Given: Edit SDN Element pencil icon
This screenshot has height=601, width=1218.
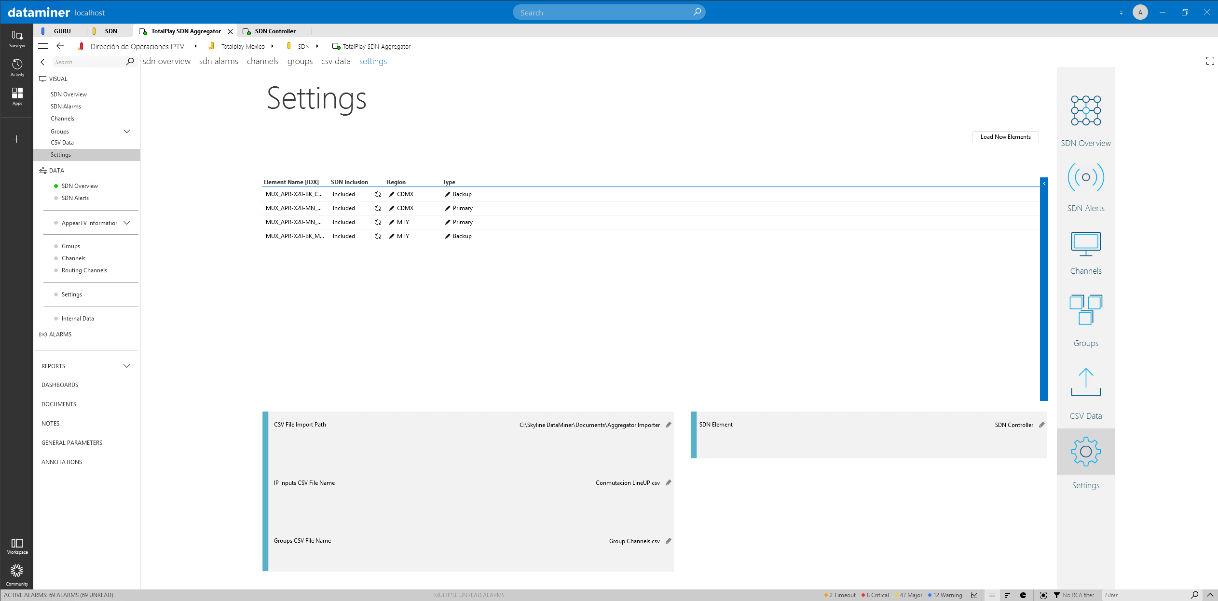Looking at the screenshot, I should (x=1041, y=425).
